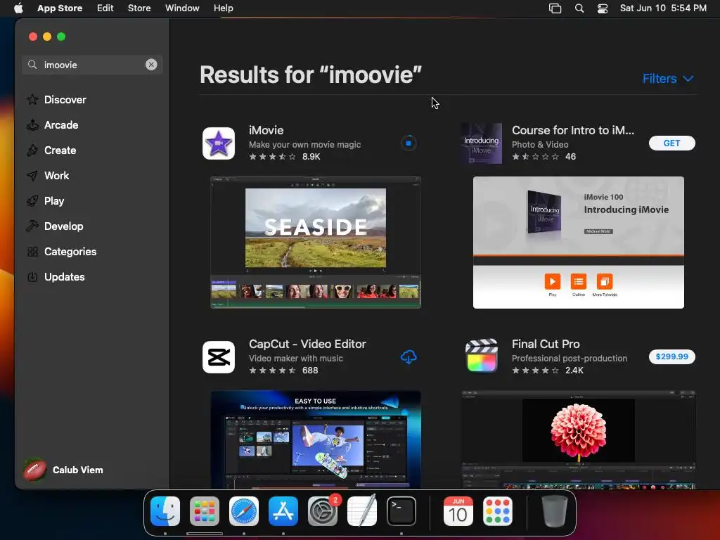
Task: Open the Final Cut Pro app icon
Action: point(481,356)
